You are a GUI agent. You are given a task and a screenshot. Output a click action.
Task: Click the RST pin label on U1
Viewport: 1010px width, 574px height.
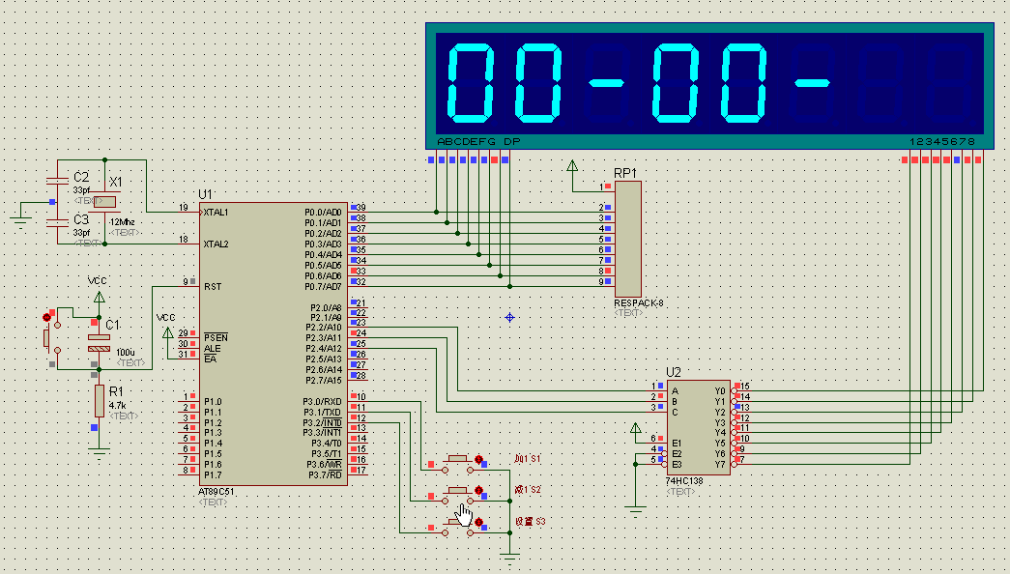coord(213,287)
